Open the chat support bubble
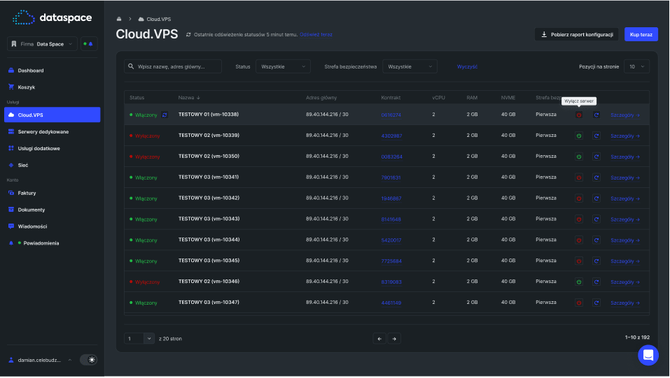The width and height of the screenshot is (670, 378). point(648,356)
